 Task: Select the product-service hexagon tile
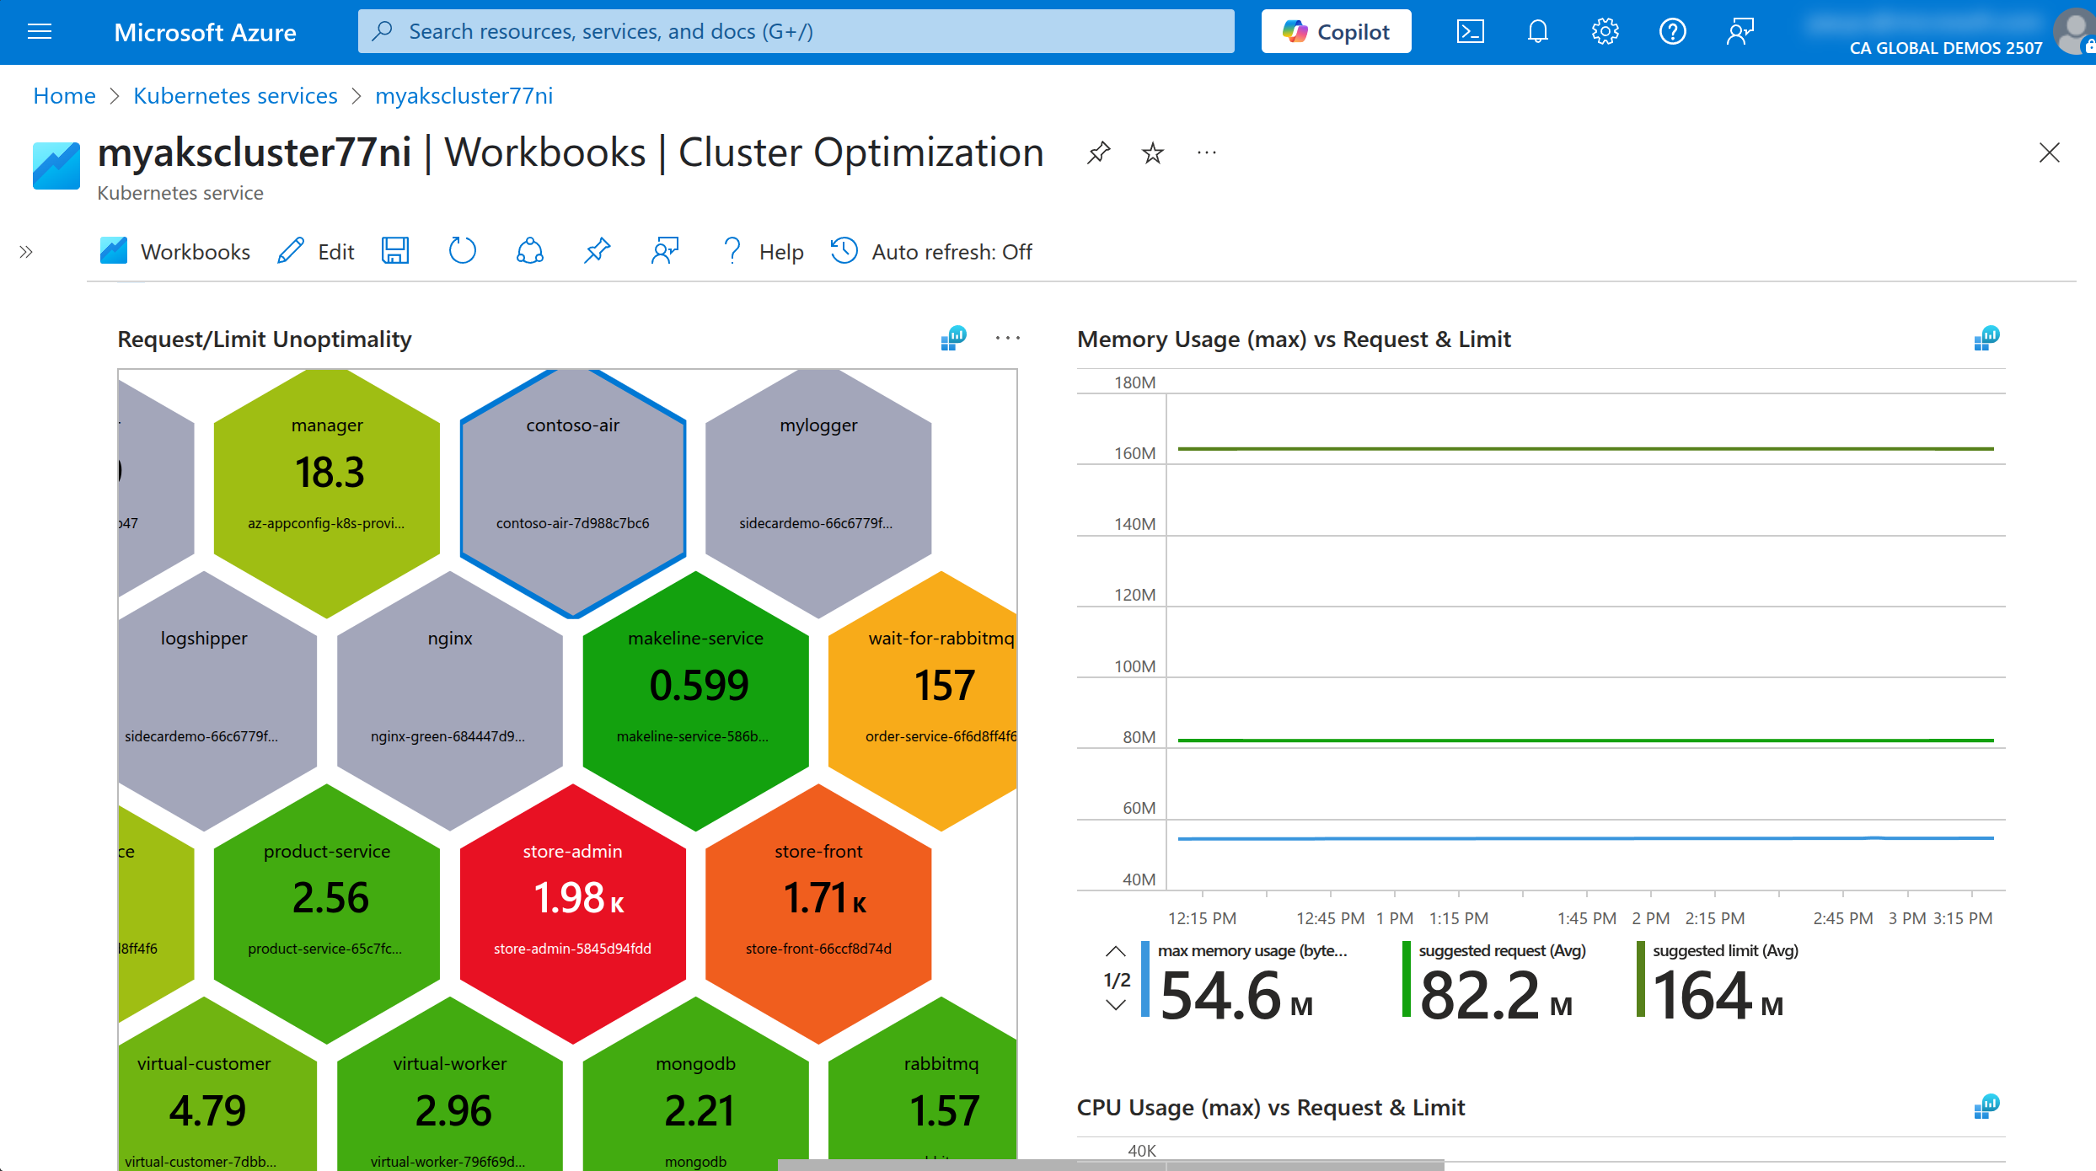tap(327, 914)
